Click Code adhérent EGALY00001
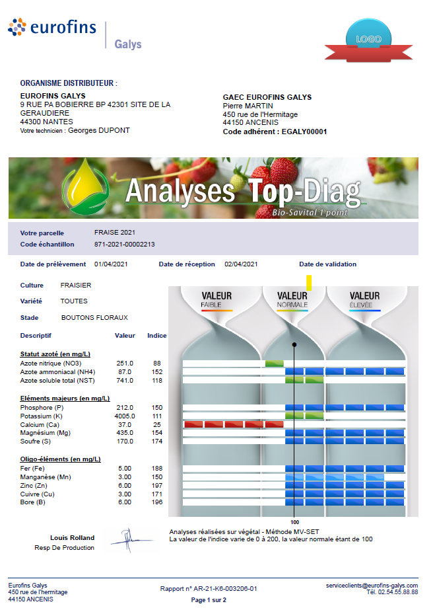Screen dimensions: 433x614 click(275, 132)
